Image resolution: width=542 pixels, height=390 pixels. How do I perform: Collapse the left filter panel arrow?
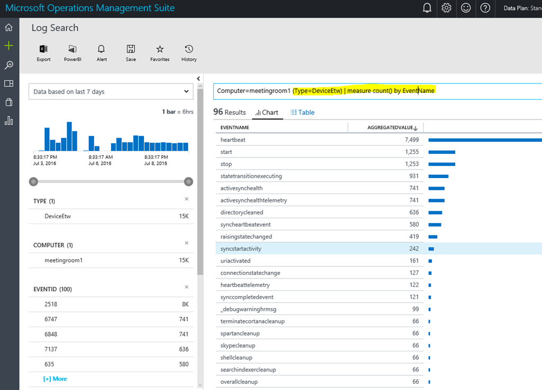coord(198,78)
